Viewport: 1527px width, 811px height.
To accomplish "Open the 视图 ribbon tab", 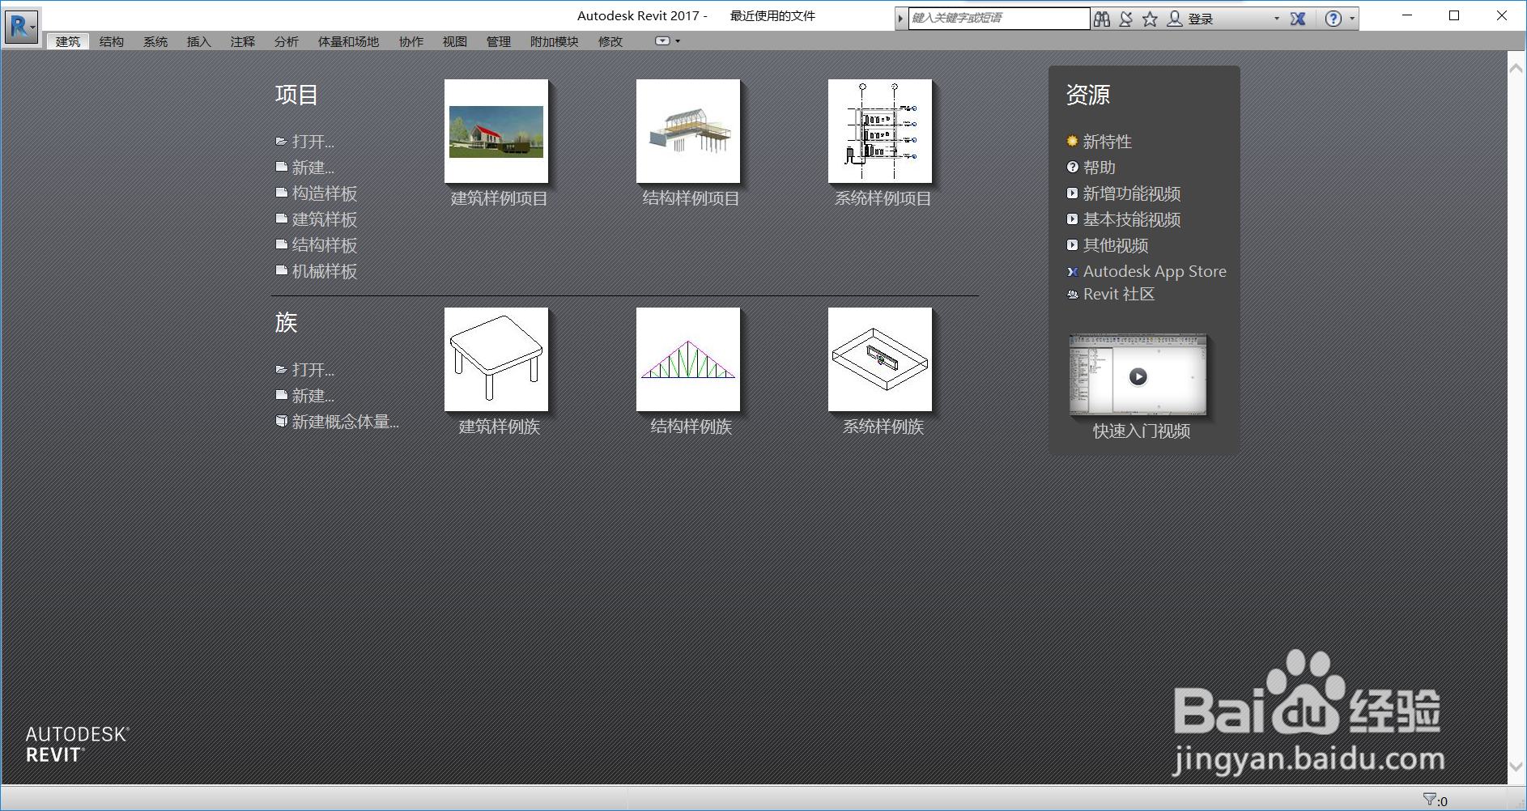I will (455, 41).
